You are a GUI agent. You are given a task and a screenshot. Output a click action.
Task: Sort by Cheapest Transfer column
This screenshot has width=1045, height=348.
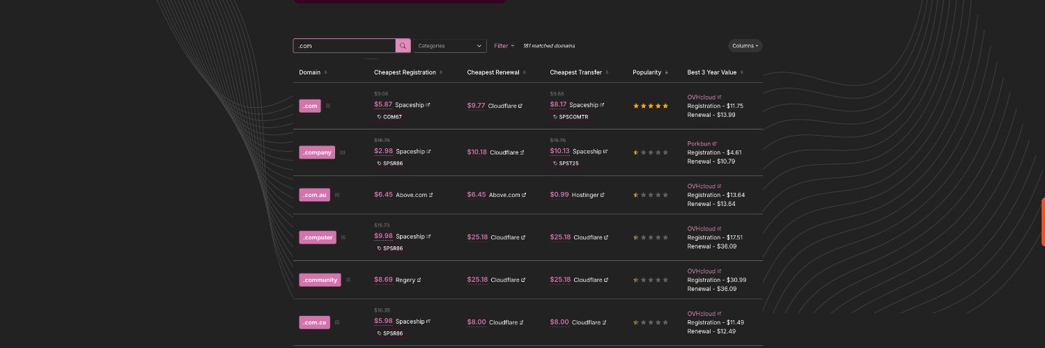(x=580, y=72)
